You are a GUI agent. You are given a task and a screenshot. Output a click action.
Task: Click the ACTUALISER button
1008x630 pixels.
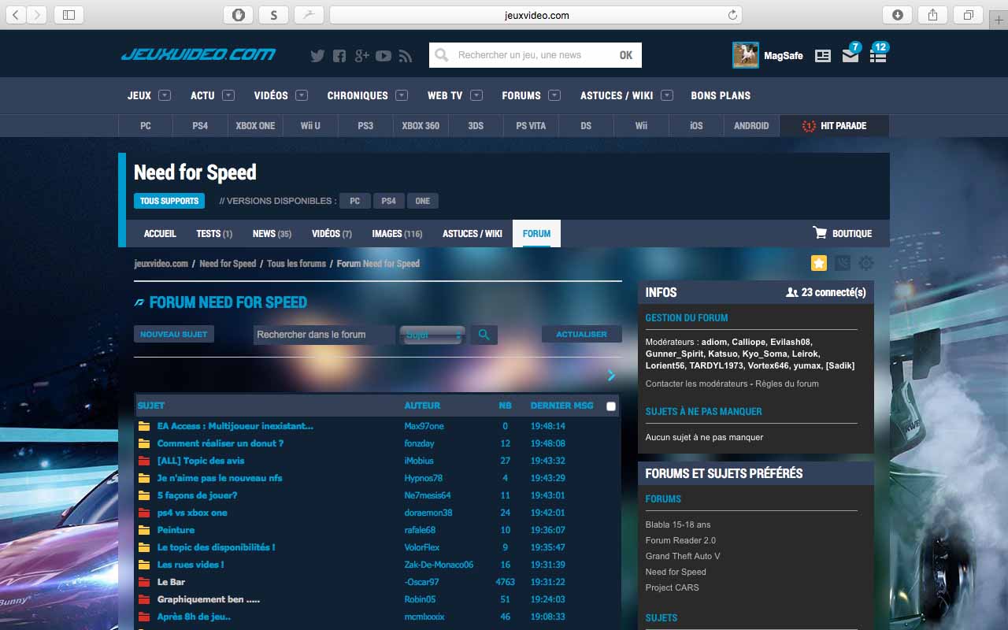pyautogui.click(x=582, y=335)
